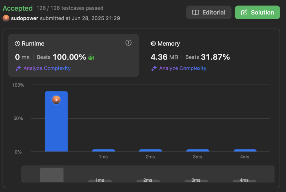Image resolution: width=286 pixels, height=192 pixels.
Task: Click Analyze Complexity under Memory
Action: [183, 68]
